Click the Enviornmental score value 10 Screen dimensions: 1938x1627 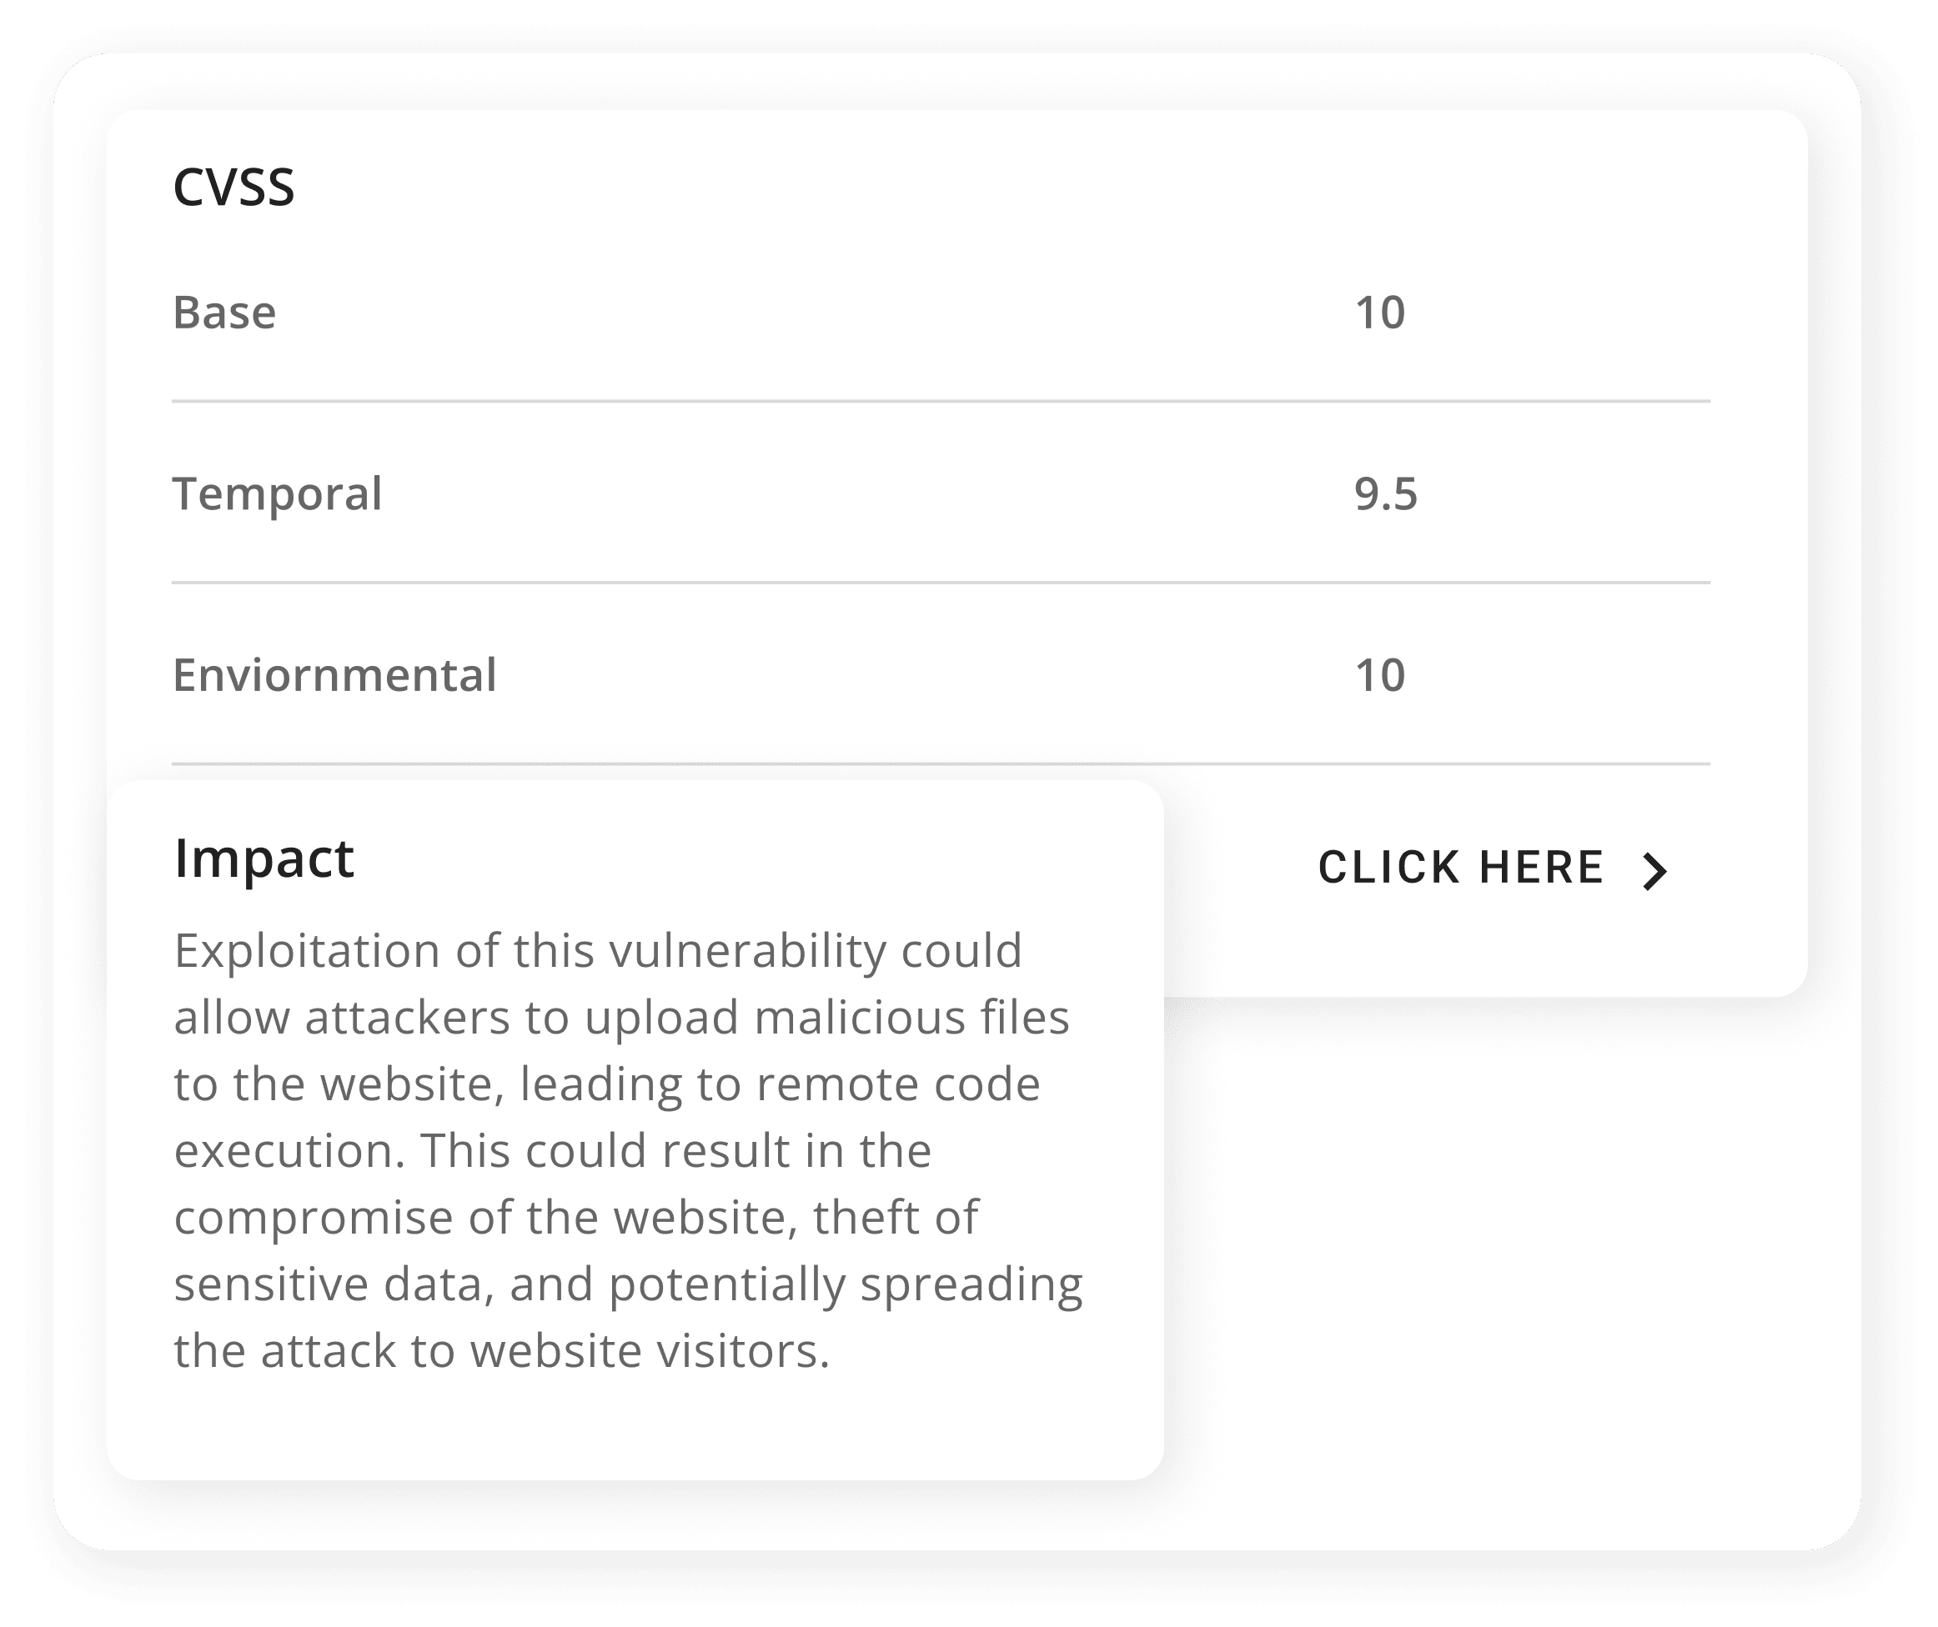click(1379, 675)
